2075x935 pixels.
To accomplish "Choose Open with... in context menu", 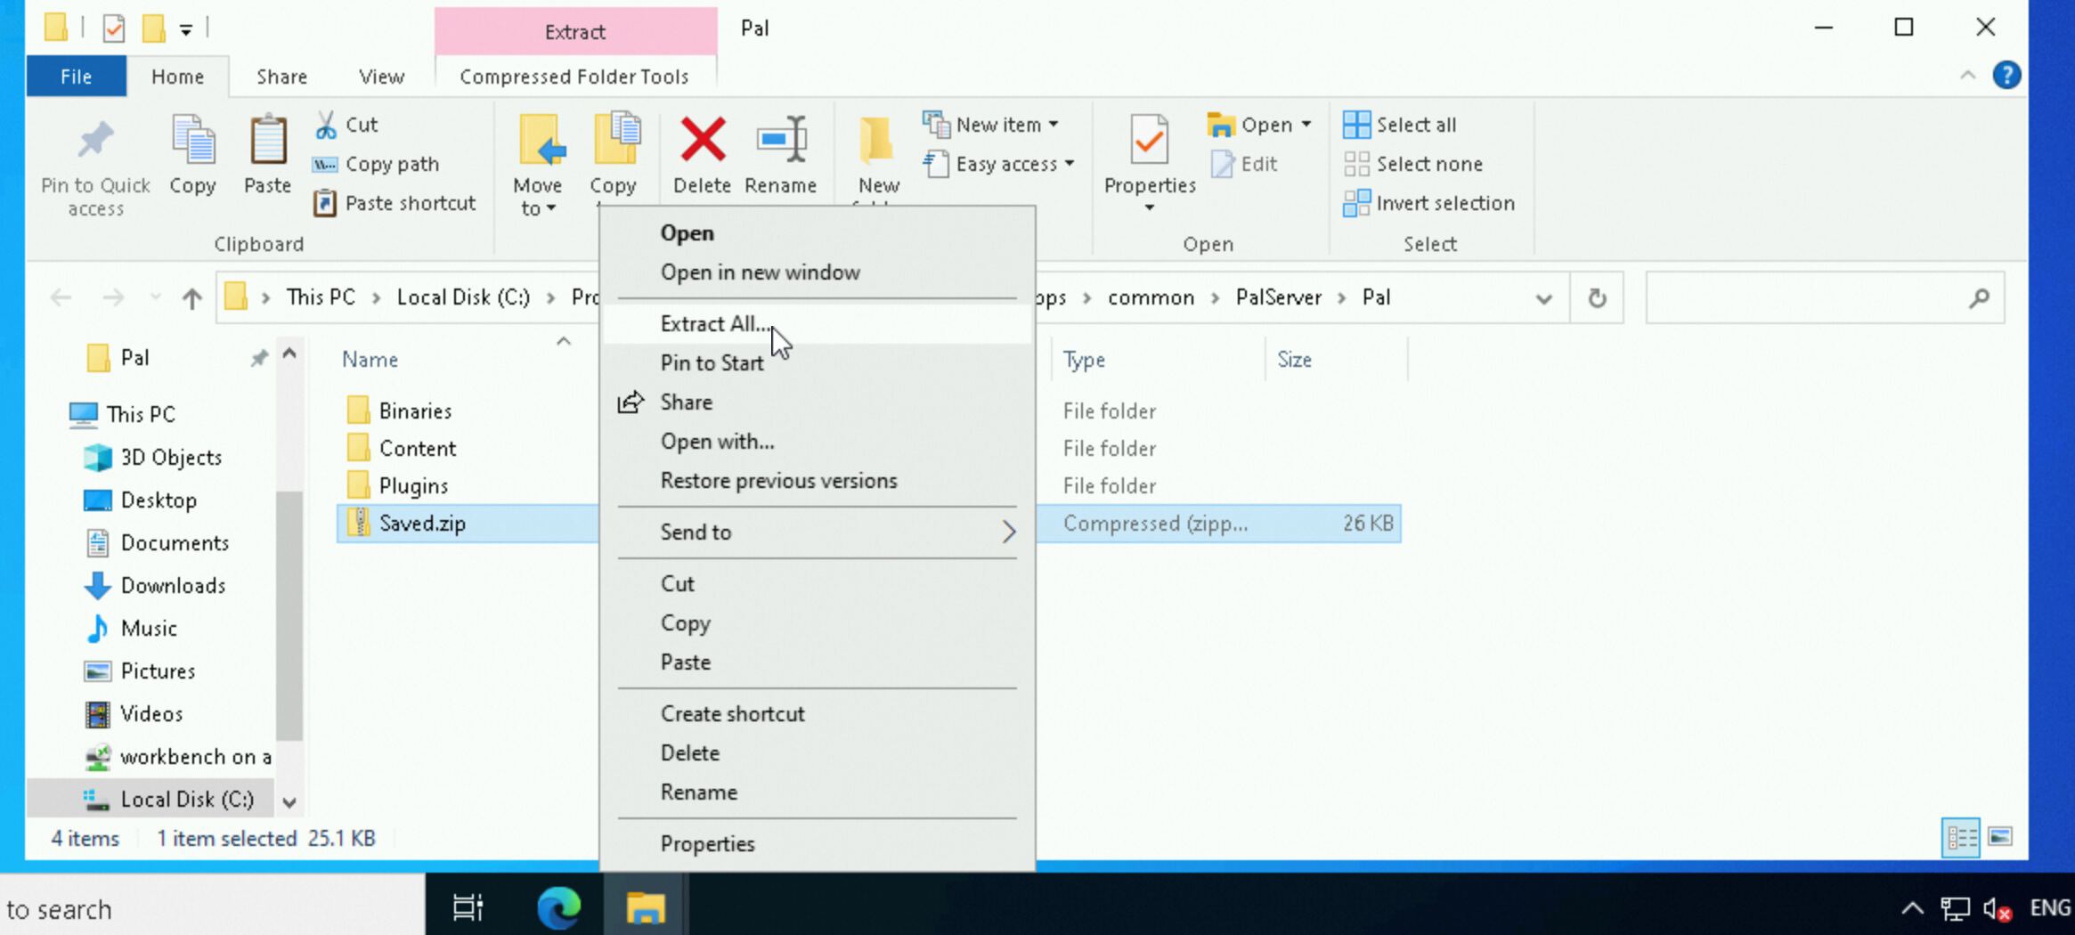I will tap(817, 441).
